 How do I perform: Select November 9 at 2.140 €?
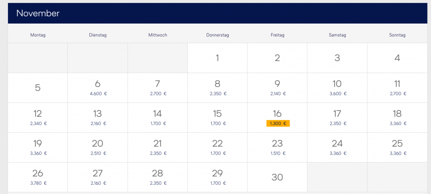277,88
